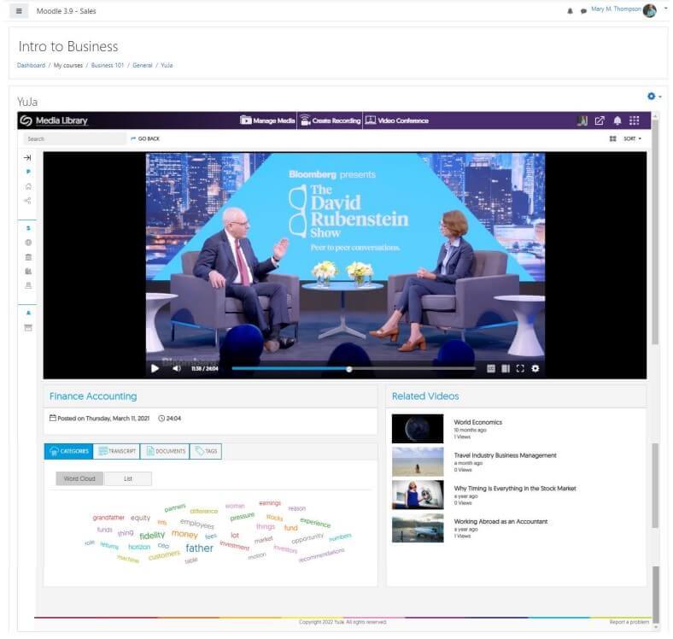Click the Report a problem link
Image resolution: width=673 pixels, height=639 pixels.
tap(629, 622)
